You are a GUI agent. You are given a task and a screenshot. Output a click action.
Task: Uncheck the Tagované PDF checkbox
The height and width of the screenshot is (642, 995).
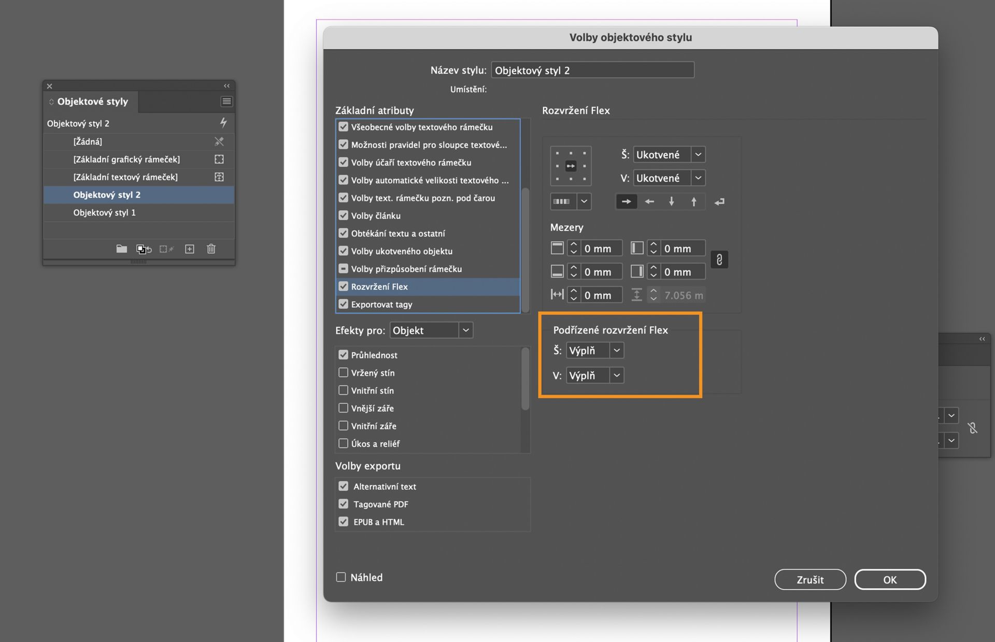click(x=343, y=504)
